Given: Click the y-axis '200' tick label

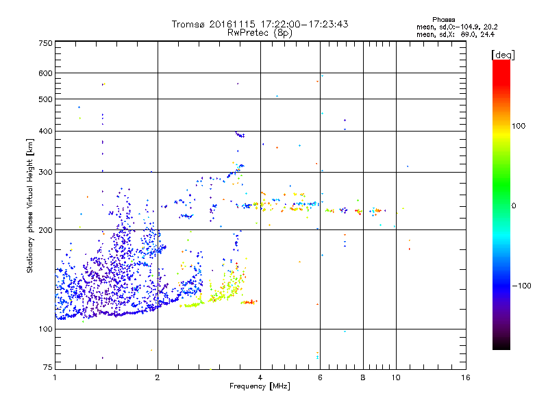Looking at the screenshot, I should click(45, 230).
